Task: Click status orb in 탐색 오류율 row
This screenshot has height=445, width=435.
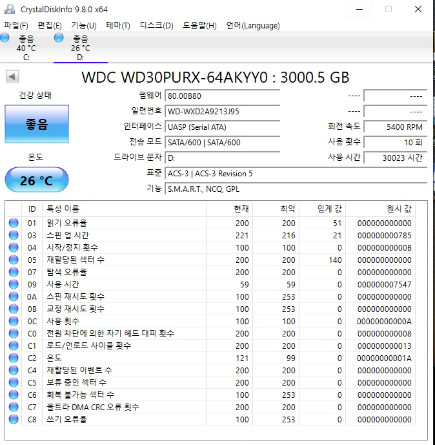Action: (14, 272)
